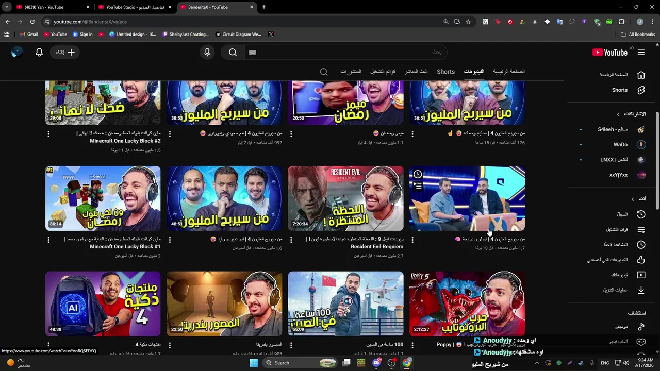
Task: Click 'Resident Evil Requiem' video title
Action: pyautogui.click(x=355, y=243)
